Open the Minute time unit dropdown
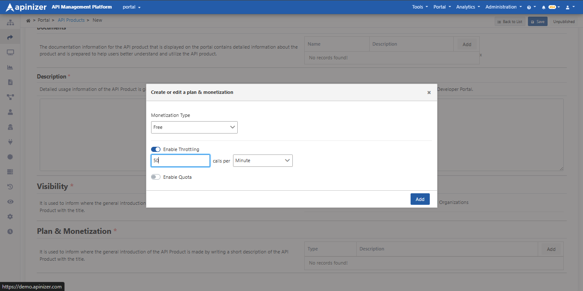This screenshot has width=583, height=291. coord(263,160)
